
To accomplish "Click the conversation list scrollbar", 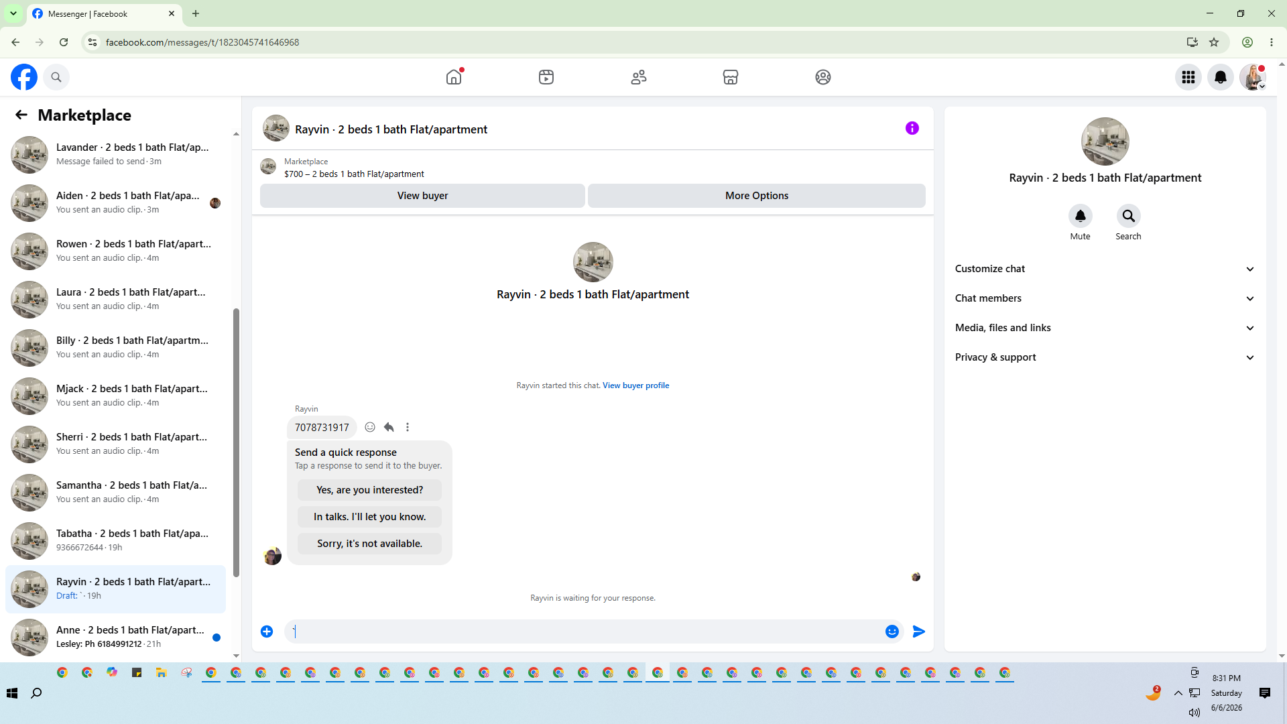I will pos(236,442).
